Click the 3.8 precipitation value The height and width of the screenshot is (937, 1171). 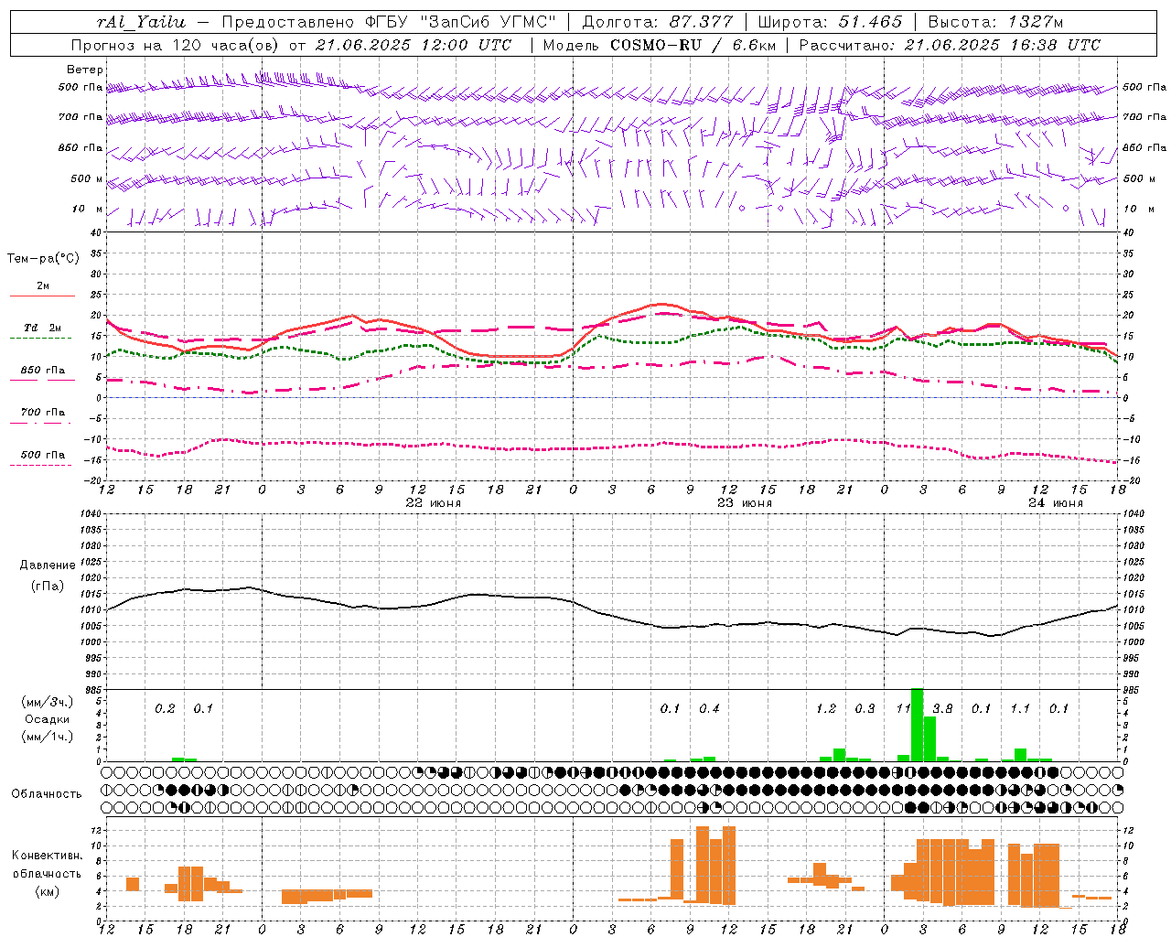click(x=942, y=709)
